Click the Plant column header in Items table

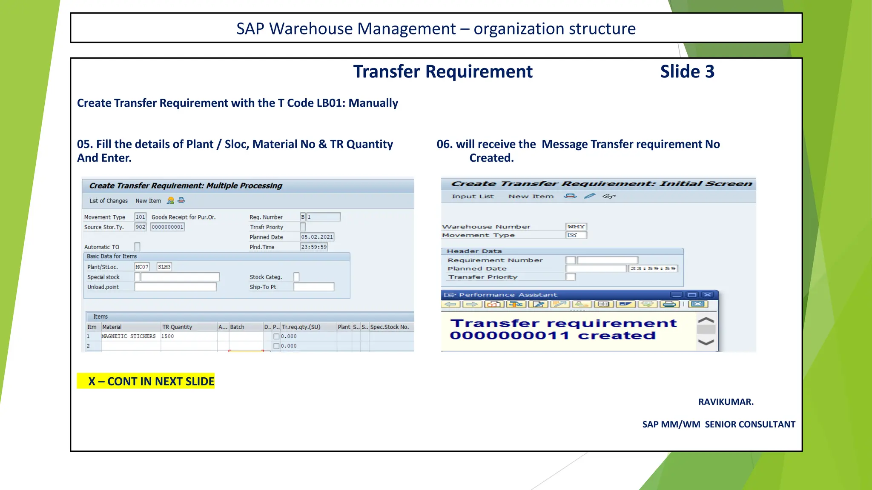pos(344,327)
